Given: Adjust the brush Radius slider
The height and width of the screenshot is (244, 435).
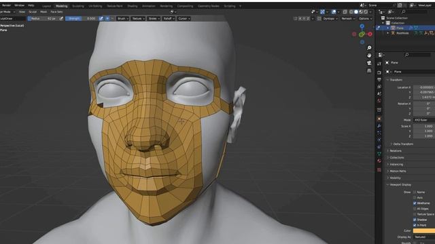Looking at the screenshot, I should [x=43, y=18].
